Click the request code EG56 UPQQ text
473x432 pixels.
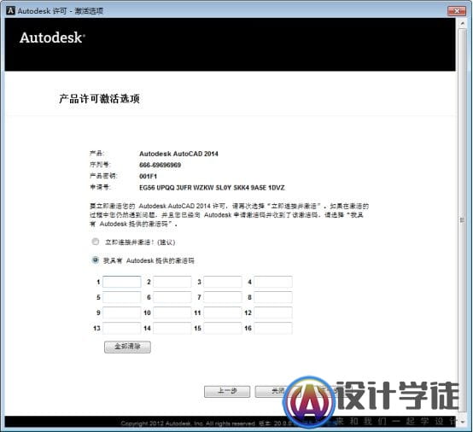coord(212,188)
